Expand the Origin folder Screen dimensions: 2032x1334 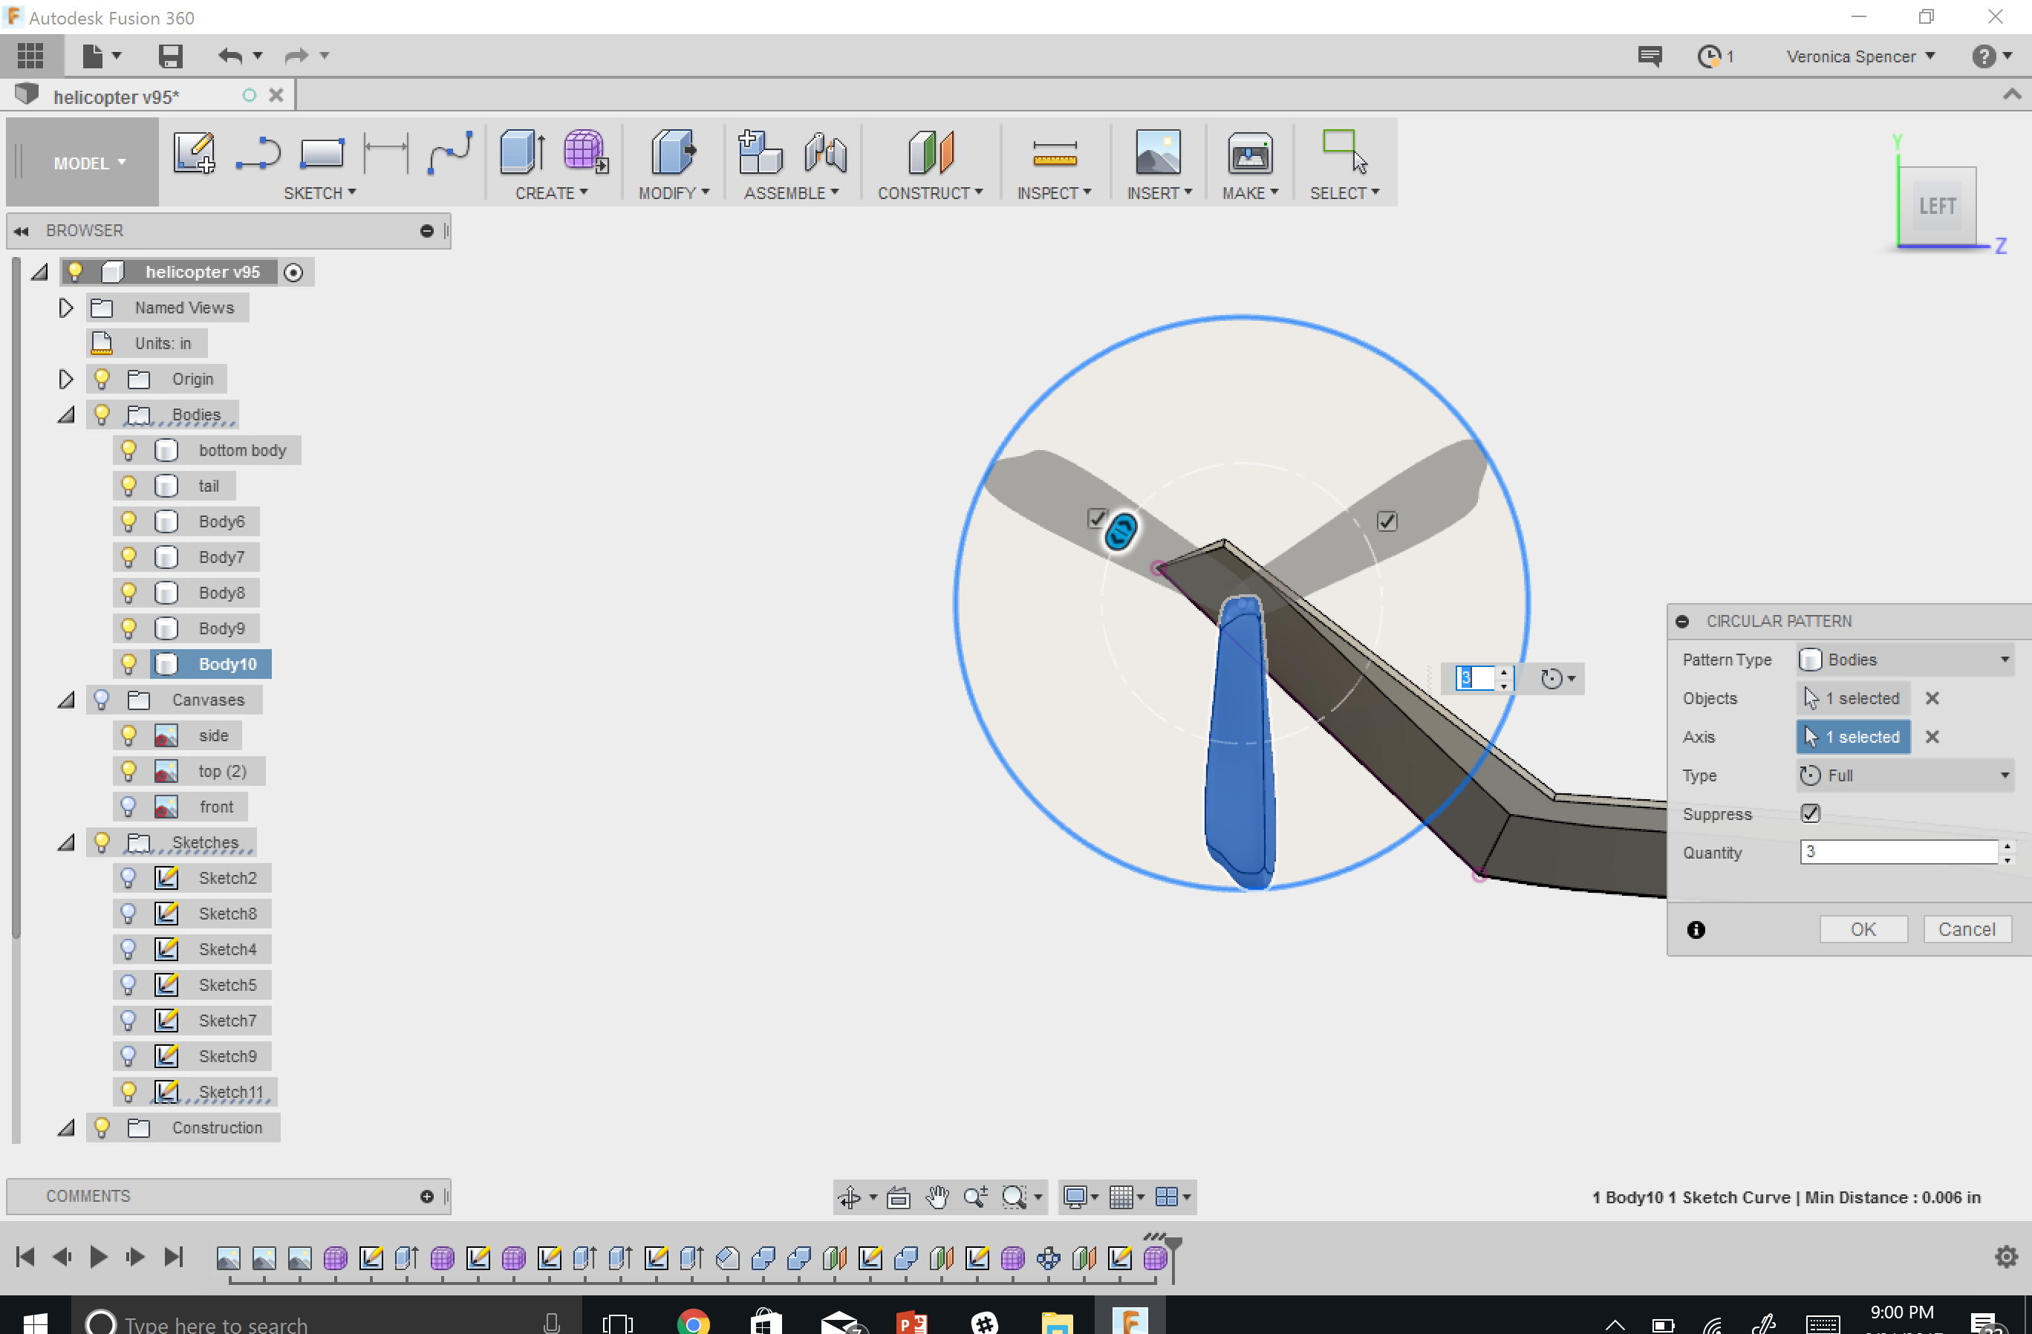click(65, 380)
